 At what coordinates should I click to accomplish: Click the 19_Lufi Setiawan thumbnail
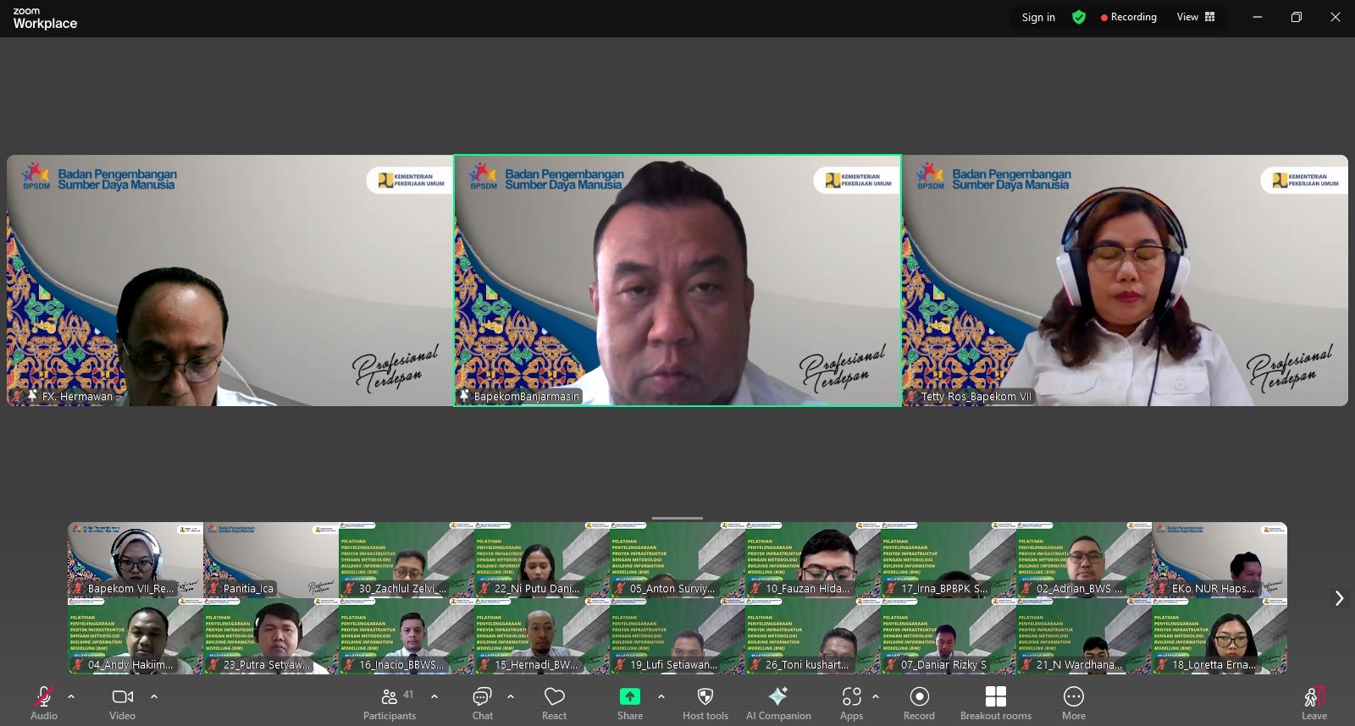pyautogui.click(x=677, y=636)
